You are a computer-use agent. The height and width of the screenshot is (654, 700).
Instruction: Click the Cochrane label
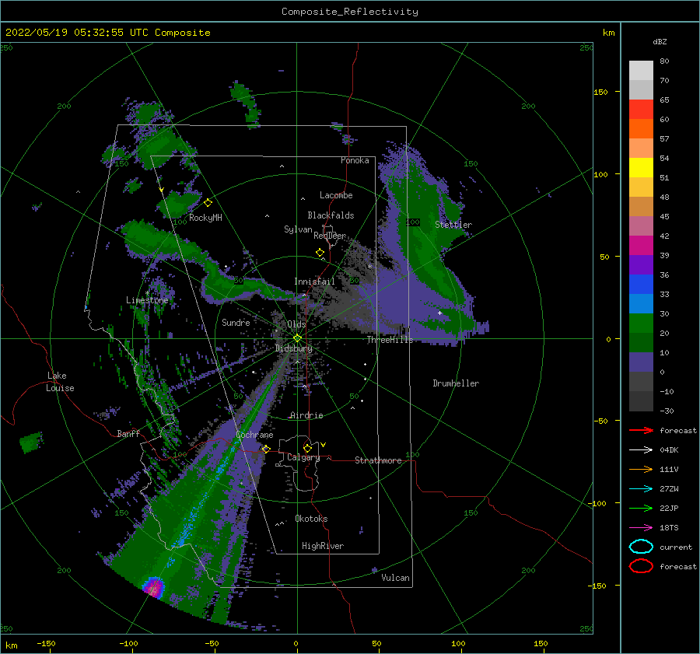click(254, 435)
